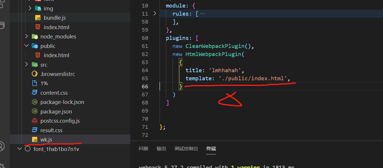Click the Node icon beside package-lock.json
This screenshot has width=383, height=168.
(35, 102)
